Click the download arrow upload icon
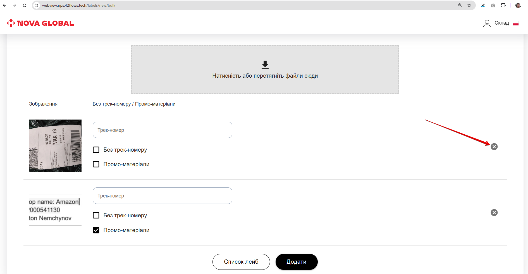 (x=265, y=65)
